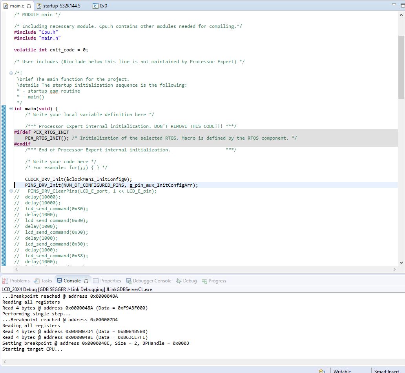Collapse the main function fold marker
The image size is (405, 373).
coord(11,109)
